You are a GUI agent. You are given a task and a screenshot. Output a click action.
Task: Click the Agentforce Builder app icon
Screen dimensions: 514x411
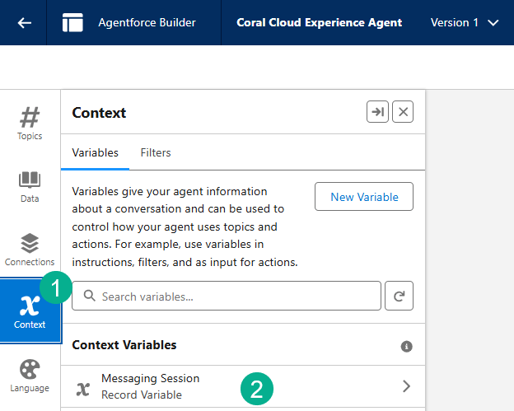pyautogui.click(x=72, y=22)
